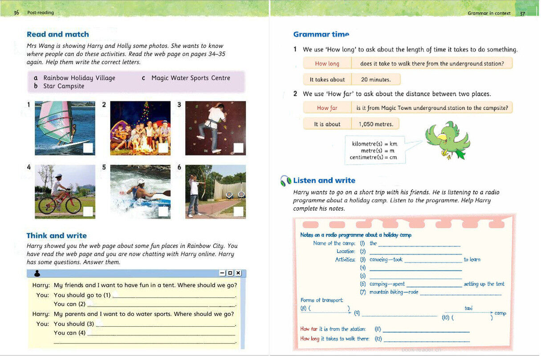This screenshot has height=356, width=541.
Task: Select the answer box on campfire photo 2
Action: pos(163,148)
